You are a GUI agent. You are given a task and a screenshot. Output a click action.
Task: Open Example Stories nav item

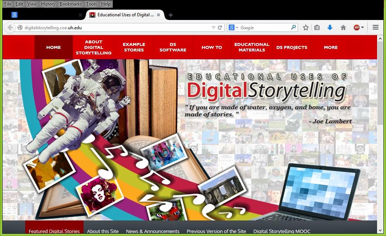point(134,47)
